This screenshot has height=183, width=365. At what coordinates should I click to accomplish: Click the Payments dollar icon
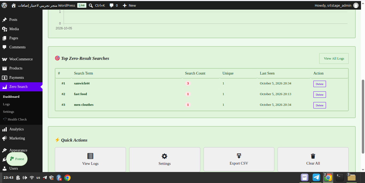[5, 78]
